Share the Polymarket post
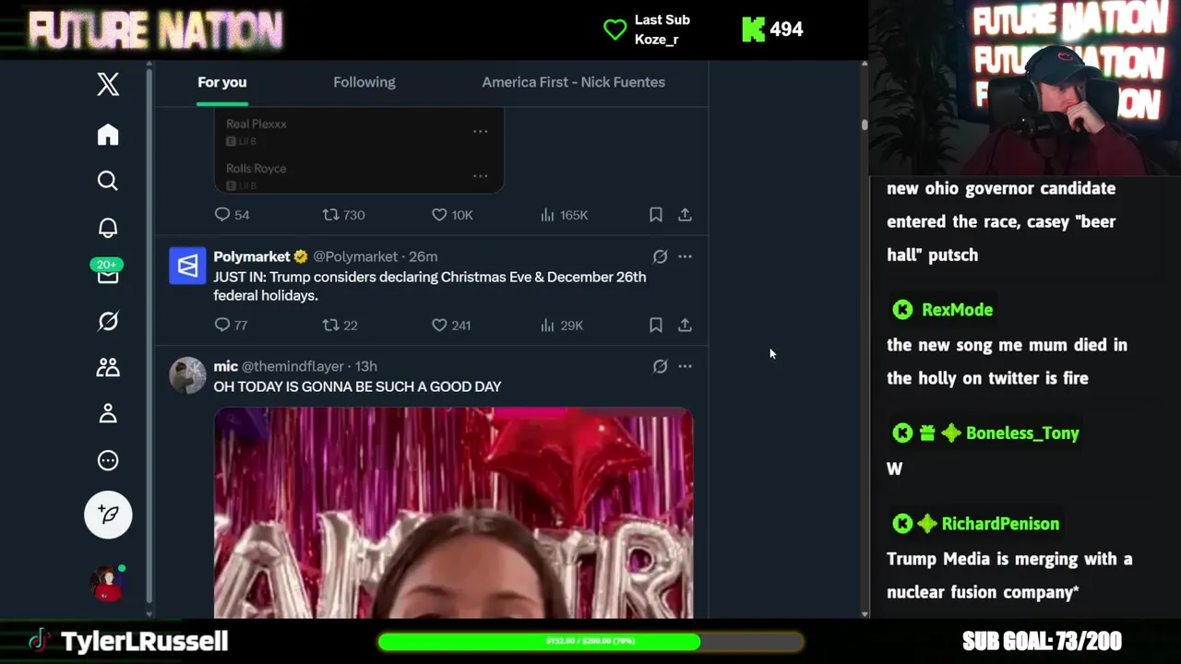This screenshot has height=664, width=1181. (685, 325)
